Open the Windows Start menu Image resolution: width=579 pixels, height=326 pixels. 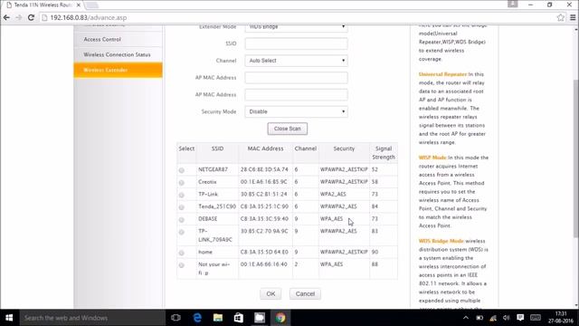[x=9, y=318]
